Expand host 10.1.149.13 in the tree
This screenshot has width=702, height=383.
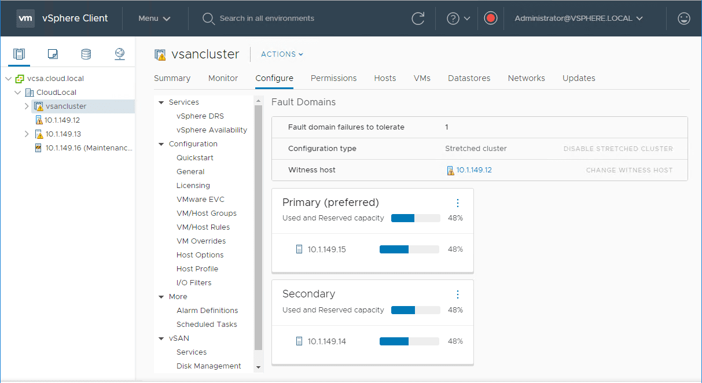coord(27,134)
